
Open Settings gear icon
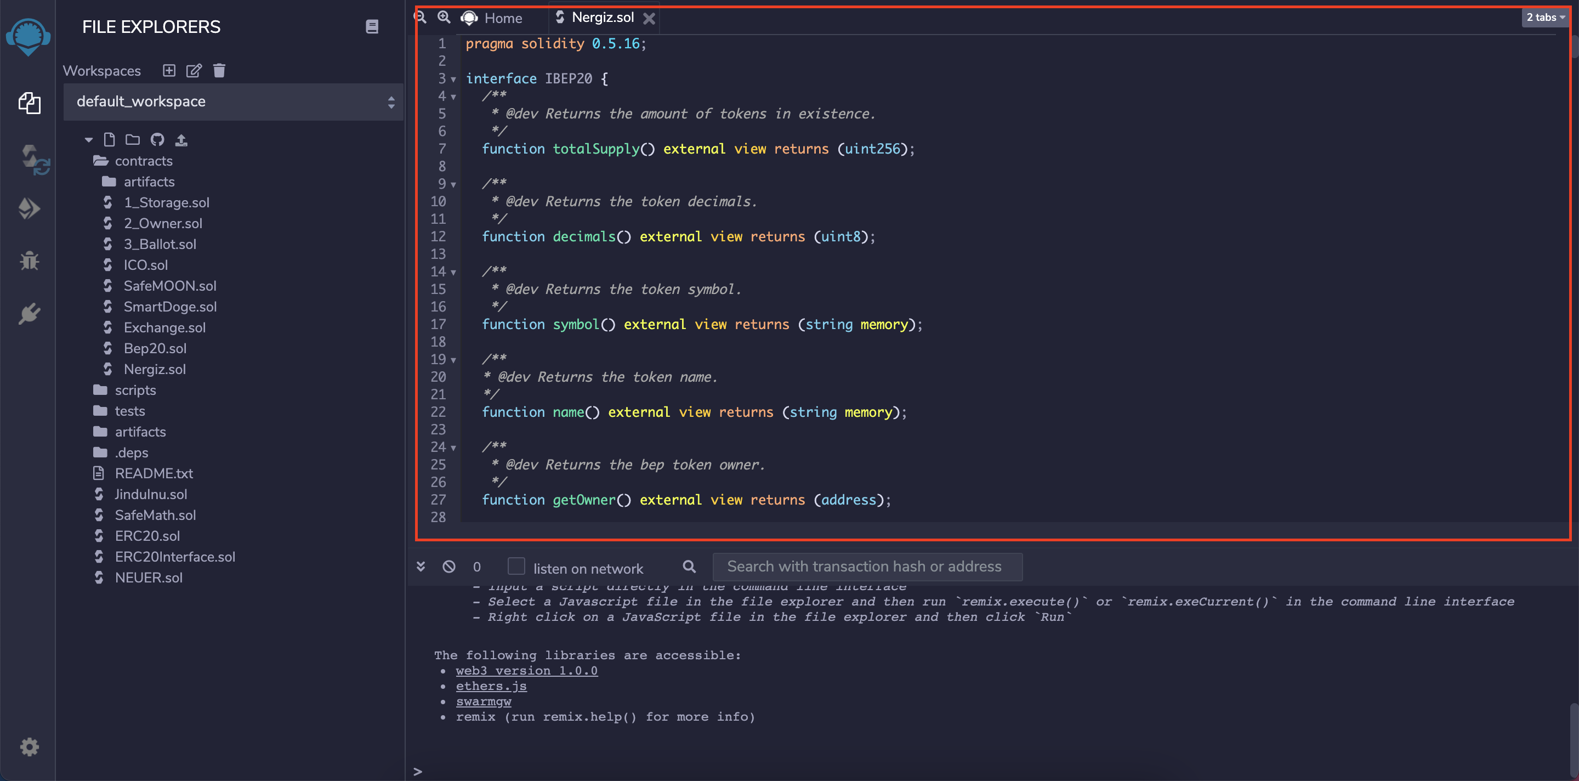point(30,746)
